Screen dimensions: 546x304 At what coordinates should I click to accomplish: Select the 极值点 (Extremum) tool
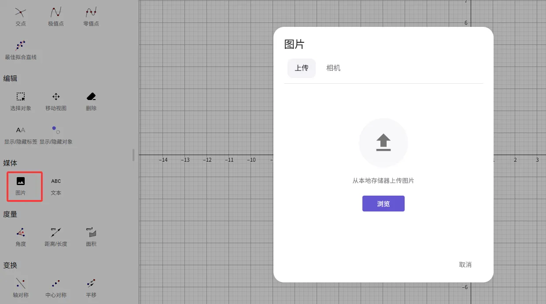pyautogui.click(x=56, y=15)
